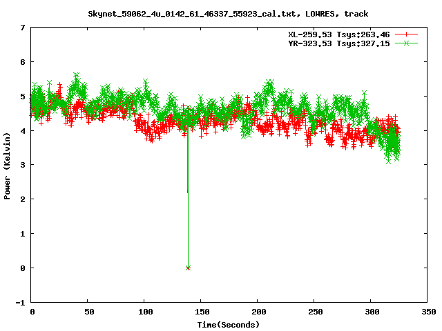Click x-axis tick label '250'
442x331 pixels.
pyautogui.click(x=316, y=312)
